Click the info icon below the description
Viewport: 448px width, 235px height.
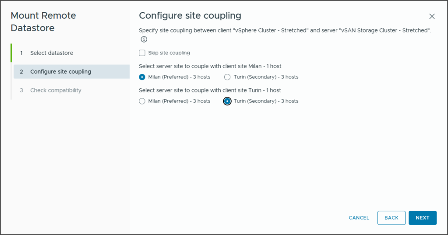click(x=144, y=39)
